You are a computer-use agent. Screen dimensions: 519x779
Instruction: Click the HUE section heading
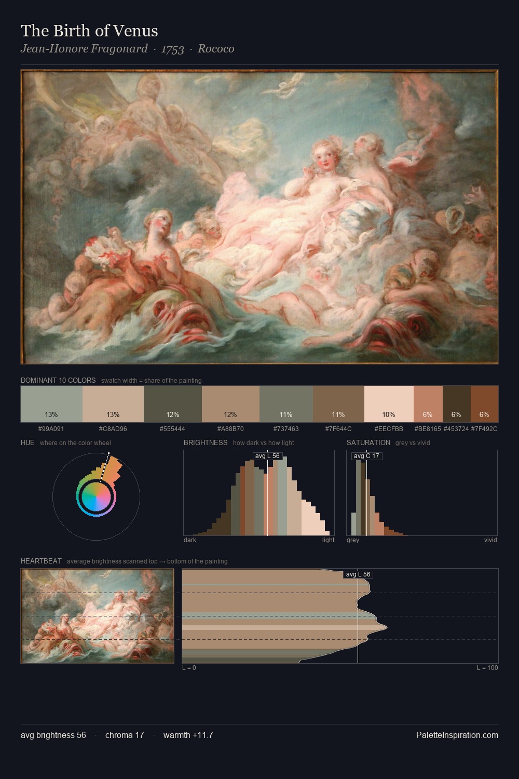tap(28, 442)
